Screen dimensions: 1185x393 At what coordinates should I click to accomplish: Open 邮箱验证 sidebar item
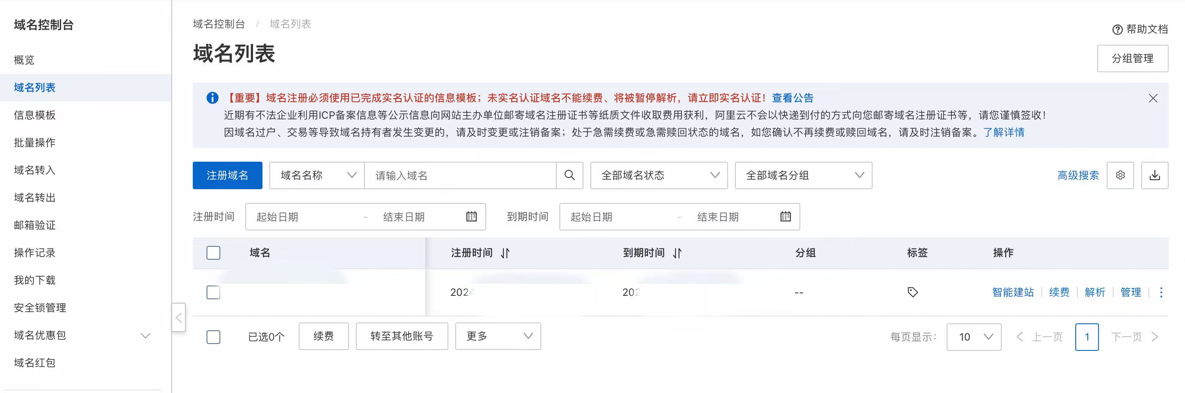pyautogui.click(x=35, y=225)
